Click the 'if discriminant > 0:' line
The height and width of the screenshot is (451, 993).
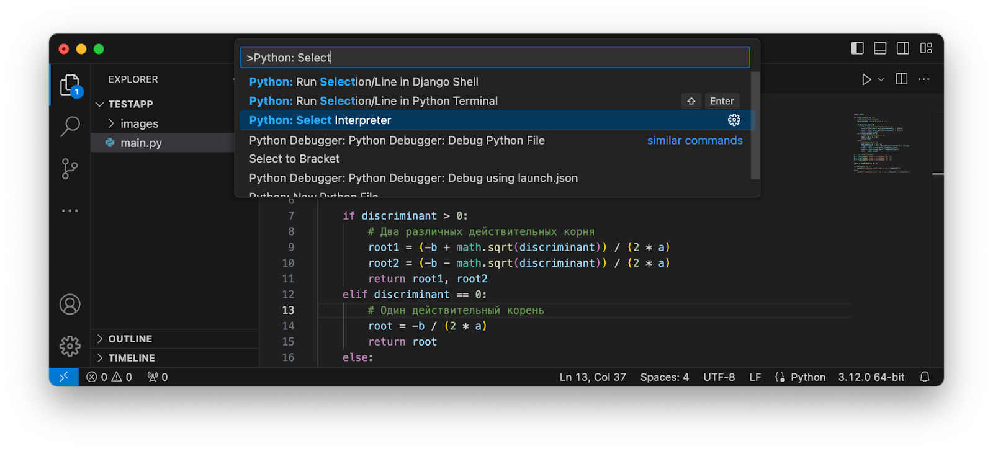click(x=405, y=216)
